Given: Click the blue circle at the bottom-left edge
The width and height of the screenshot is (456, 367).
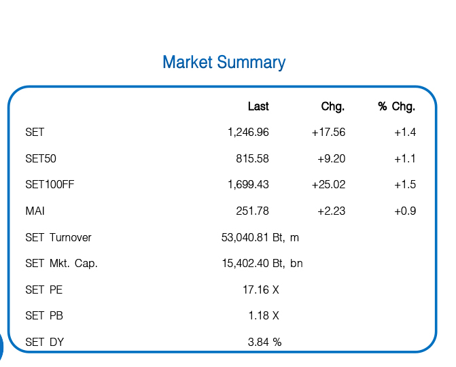Looking at the screenshot, I should coord(1,347).
